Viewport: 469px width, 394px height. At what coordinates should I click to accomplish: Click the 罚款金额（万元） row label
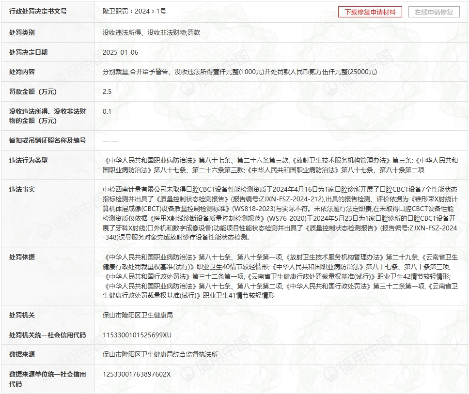point(33,91)
